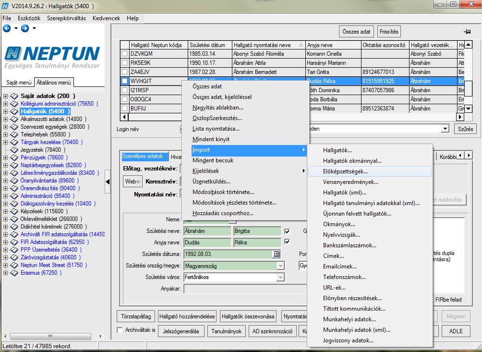This screenshot has height=352, width=482.
Task: Click the book icon beside Pénzügyek
Action: click(14, 158)
